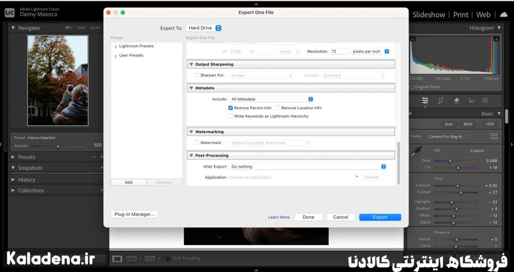Open the Learn More link

tap(279, 217)
